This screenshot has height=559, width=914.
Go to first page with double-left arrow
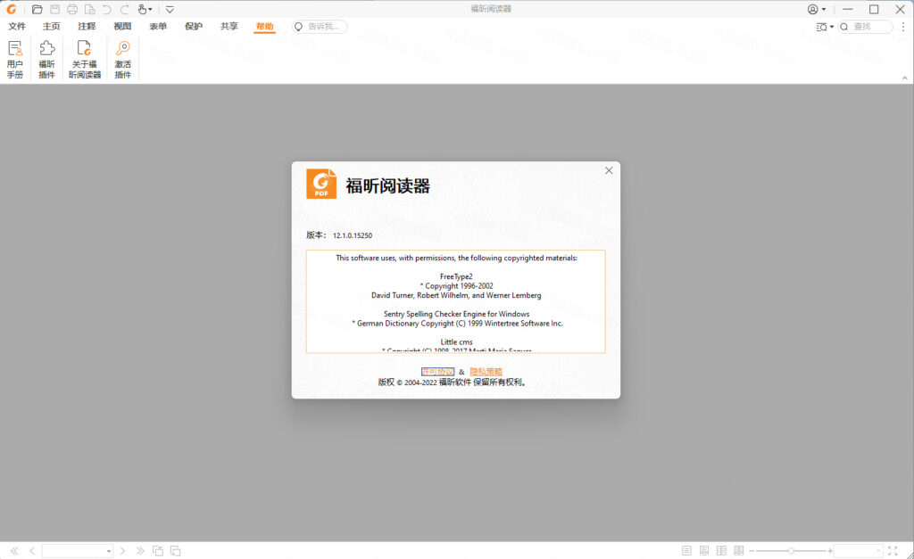14,551
